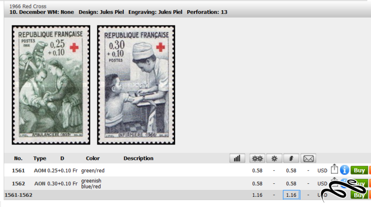This screenshot has width=371, height=207.
Task: Click the USD currency label in row 1562
Action: [x=322, y=183]
